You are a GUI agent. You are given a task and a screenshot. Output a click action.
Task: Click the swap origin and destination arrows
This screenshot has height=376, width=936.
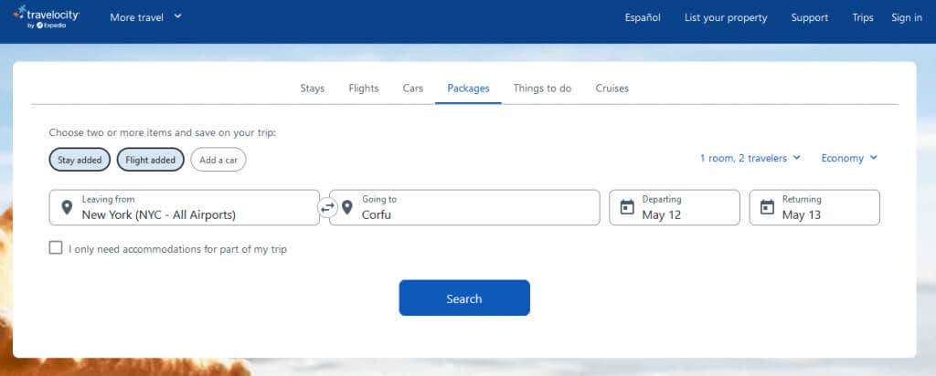pos(328,208)
